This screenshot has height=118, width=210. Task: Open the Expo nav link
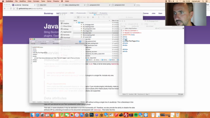pos(160,13)
